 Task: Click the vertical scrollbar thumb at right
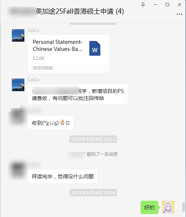(183, 207)
